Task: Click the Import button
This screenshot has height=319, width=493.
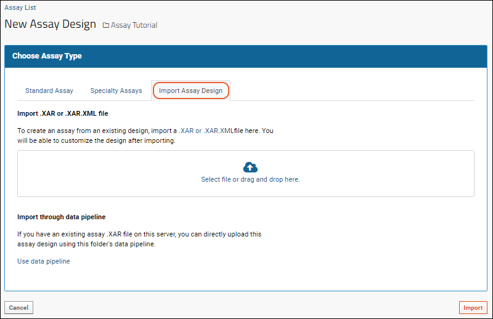Action: coord(473,308)
